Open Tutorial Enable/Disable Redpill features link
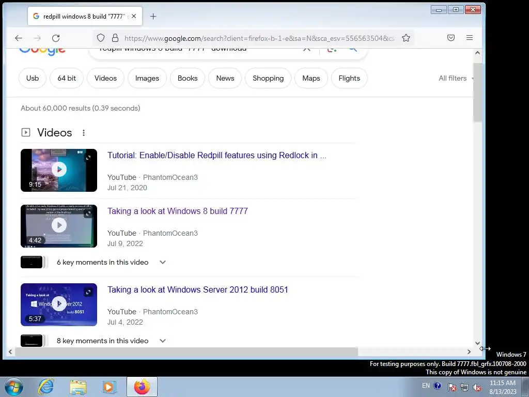This screenshot has width=529, height=397. (216, 155)
